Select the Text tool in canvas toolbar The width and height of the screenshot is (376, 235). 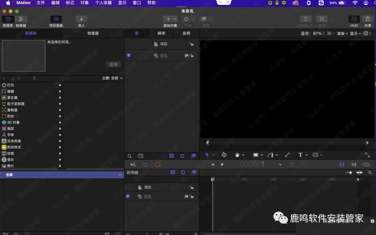(300, 155)
